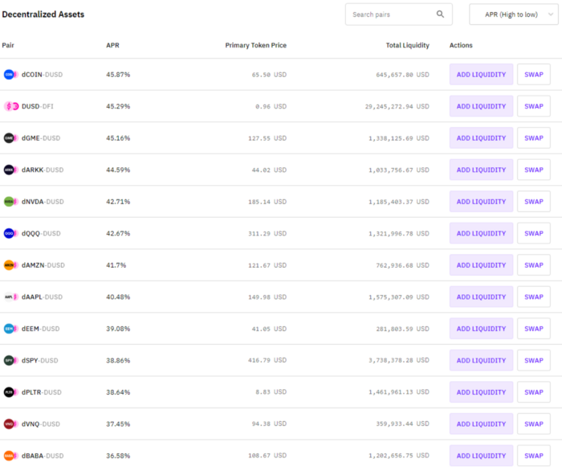Click the 45.87% APR value
The image size is (562, 467).
pos(118,75)
